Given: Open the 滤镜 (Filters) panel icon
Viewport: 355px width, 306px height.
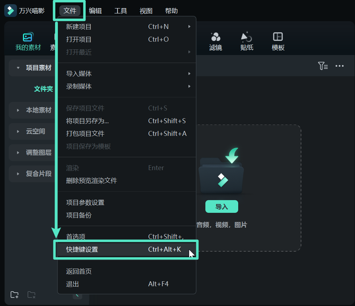Looking at the screenshot, I should [x=216, y=40].
